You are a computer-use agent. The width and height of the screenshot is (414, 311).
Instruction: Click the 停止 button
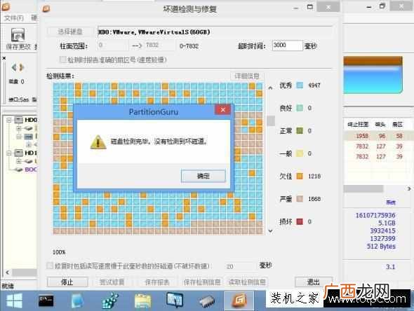(67, 282)
